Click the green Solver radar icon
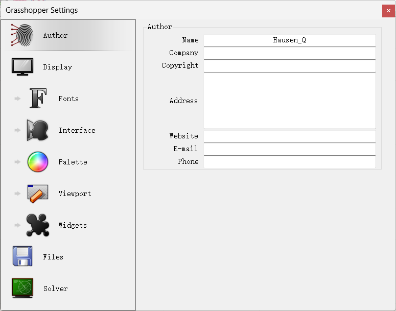Image resolution: width=396 pixels, height=311 pixels. 22,288
